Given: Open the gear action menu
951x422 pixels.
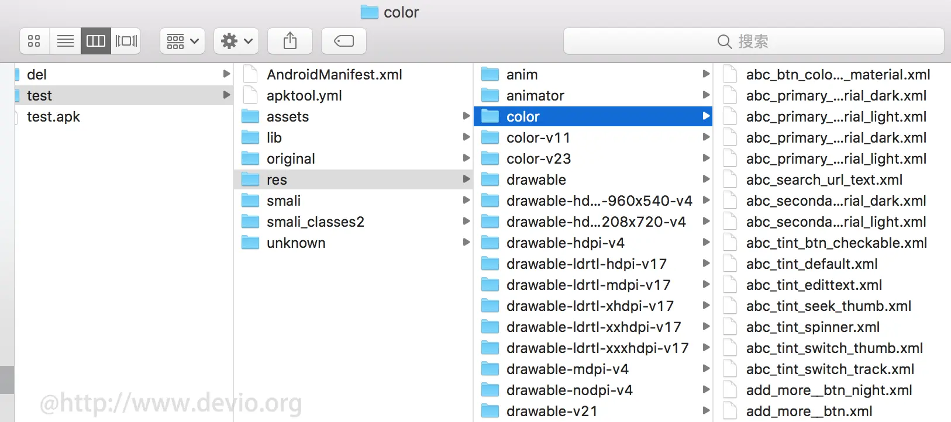Looking at the screenshot, I should (x=236, y=41).
